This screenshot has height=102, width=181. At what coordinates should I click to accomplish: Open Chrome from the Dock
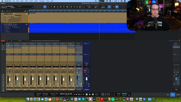39,99
